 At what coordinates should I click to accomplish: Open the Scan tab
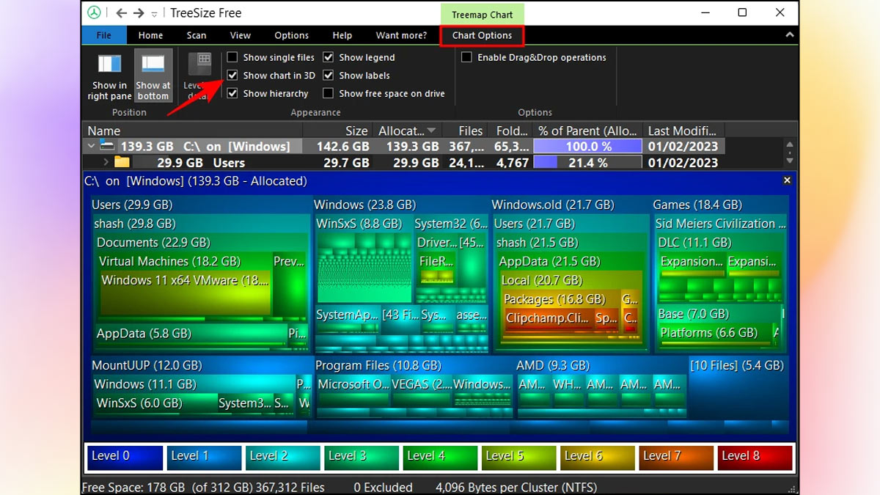[x=197, y=35]
